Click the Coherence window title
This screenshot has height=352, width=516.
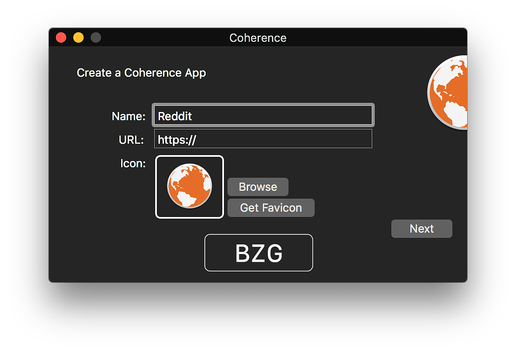258,38
